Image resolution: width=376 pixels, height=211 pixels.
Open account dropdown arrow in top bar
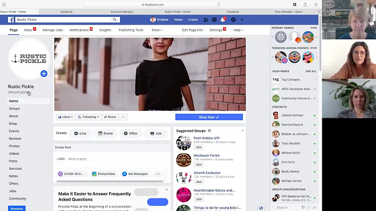(x=242, y=20)
